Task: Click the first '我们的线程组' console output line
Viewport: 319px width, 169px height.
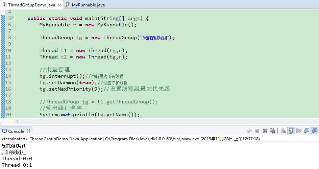Action: coord(14,146)
